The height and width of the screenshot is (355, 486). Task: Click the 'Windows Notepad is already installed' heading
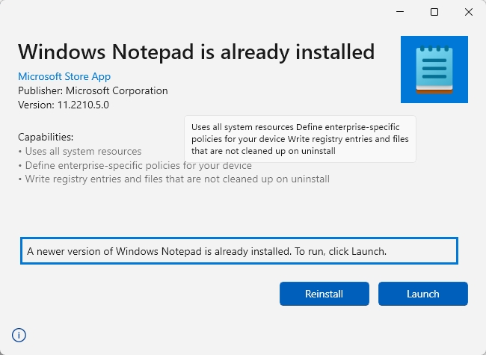197,52
